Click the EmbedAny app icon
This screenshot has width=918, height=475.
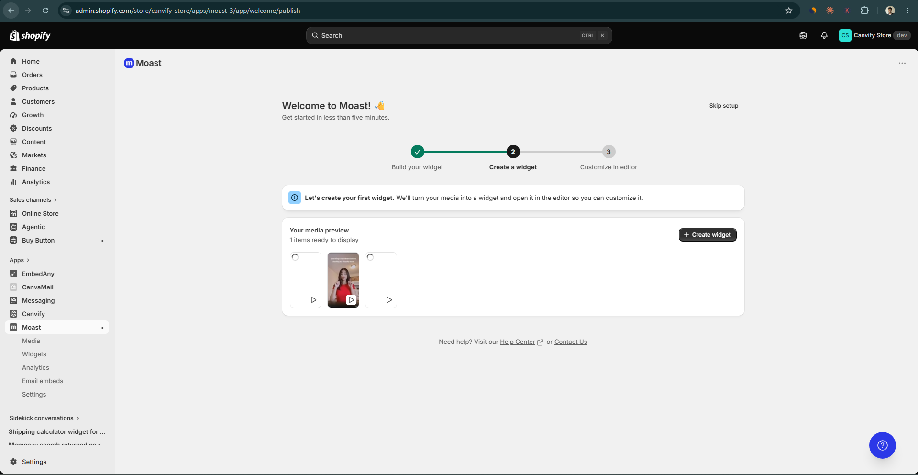pos(13,274)
